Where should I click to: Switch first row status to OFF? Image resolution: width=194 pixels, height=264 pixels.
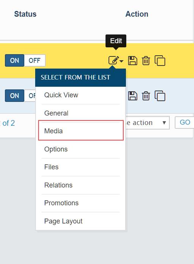point(35,61)
